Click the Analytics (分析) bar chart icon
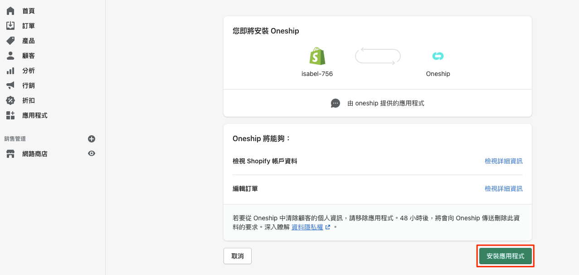The width and height of the screenshot is (579, 275). pyautogui.click(x=10, y=71)
